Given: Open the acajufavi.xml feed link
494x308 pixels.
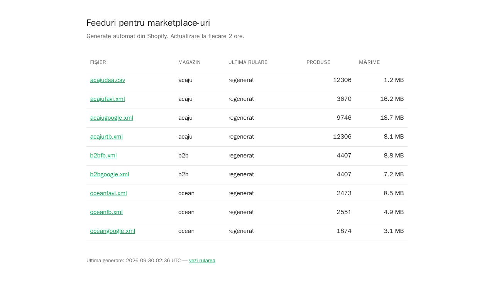Looking at the screenshot, I should (x=108, y=99).
